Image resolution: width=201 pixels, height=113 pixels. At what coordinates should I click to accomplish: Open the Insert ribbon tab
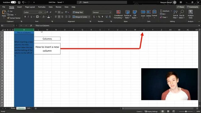19,7
